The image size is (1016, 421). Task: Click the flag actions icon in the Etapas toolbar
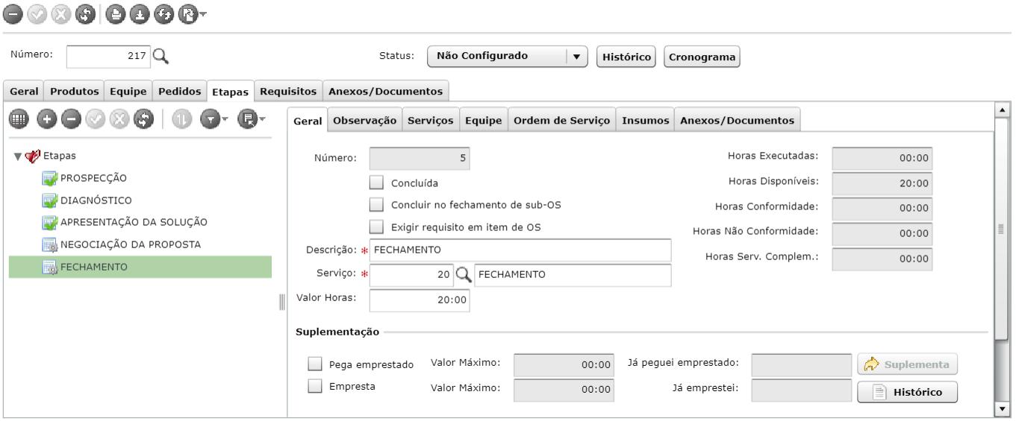tap(246, 120)
